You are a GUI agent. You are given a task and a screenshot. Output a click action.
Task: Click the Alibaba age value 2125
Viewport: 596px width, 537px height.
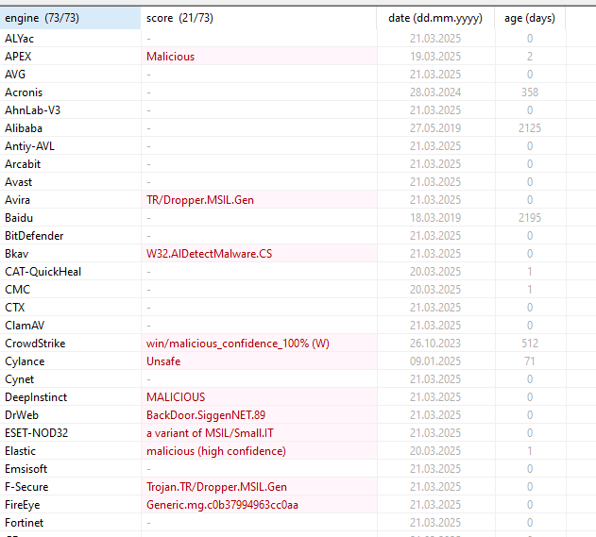click(x=530, y=128)
